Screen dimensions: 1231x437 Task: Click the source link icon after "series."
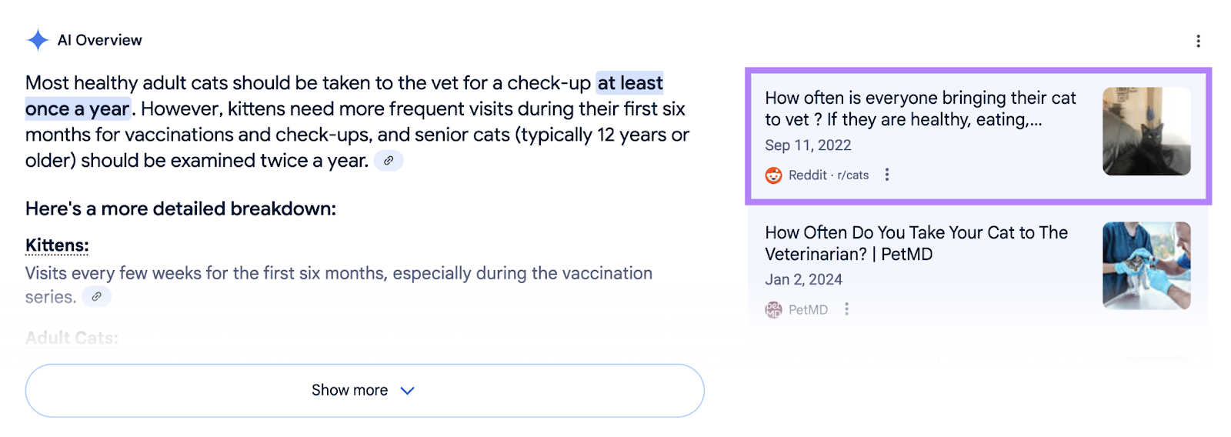(x=96, y=297)
